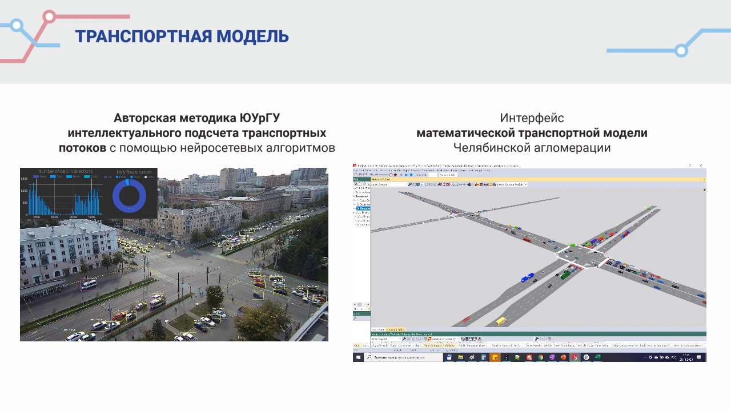731x411 pixels.
Task: Open the Network Editor combo in the main toolbar
Action: point(448,175)
